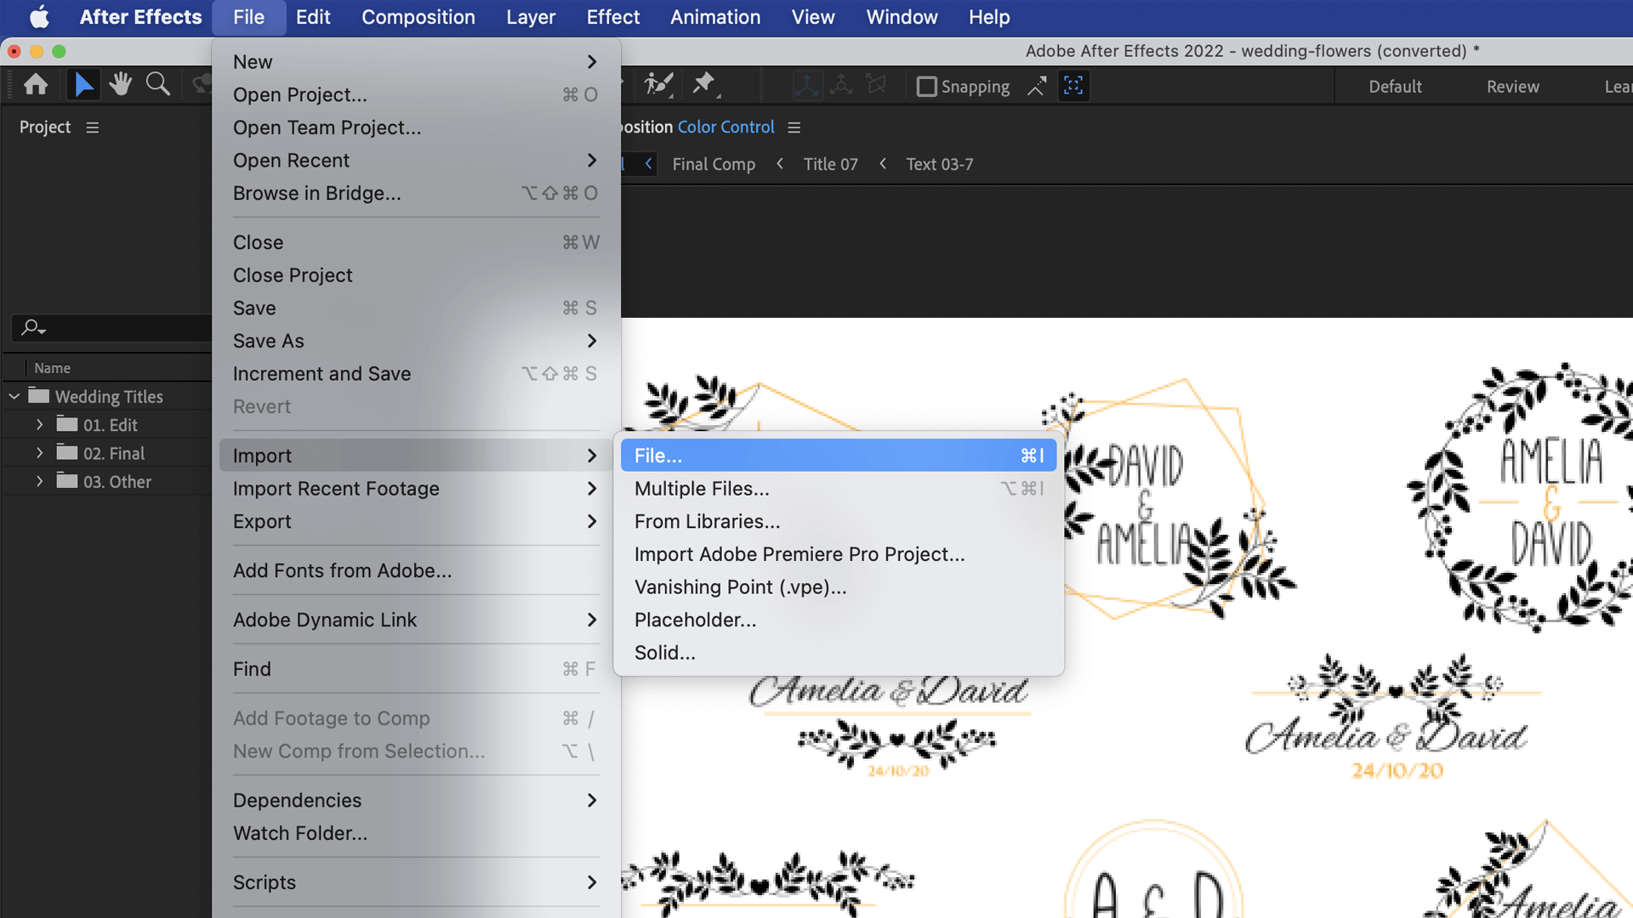
Task: Click Import Adobe Premiere Pro Project
Action: 799,554
